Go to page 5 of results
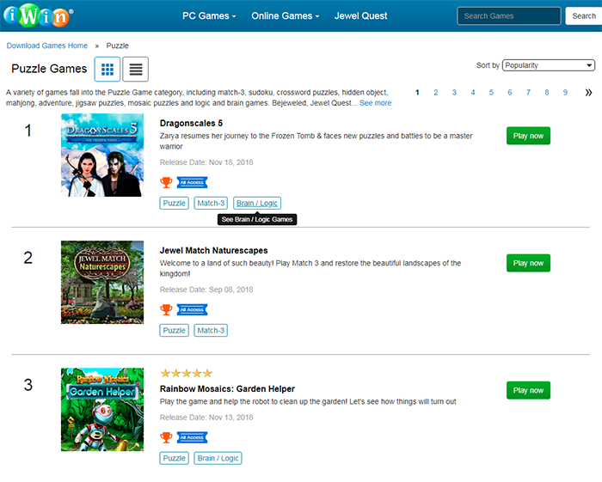Image resolution: width=602 pixels, height=482 pixels. (x=491, y=93)
